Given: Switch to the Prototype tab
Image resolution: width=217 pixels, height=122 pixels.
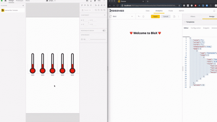Looking at the screenshot, I should click(x=19, y=1).
